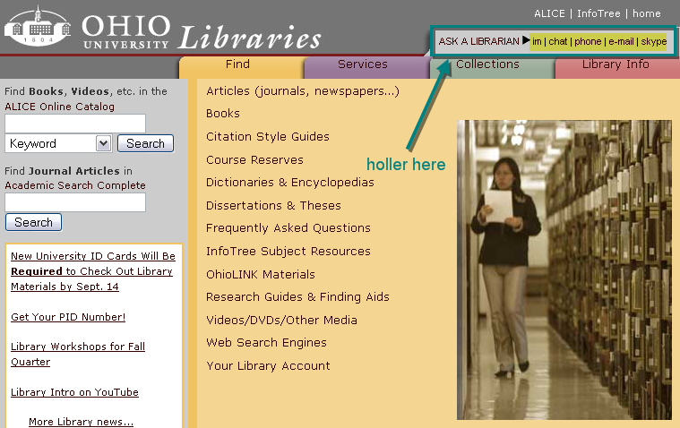Switch to the Services tab
Image resolution: width=680 pixels, height=428 pixels.
362,64
